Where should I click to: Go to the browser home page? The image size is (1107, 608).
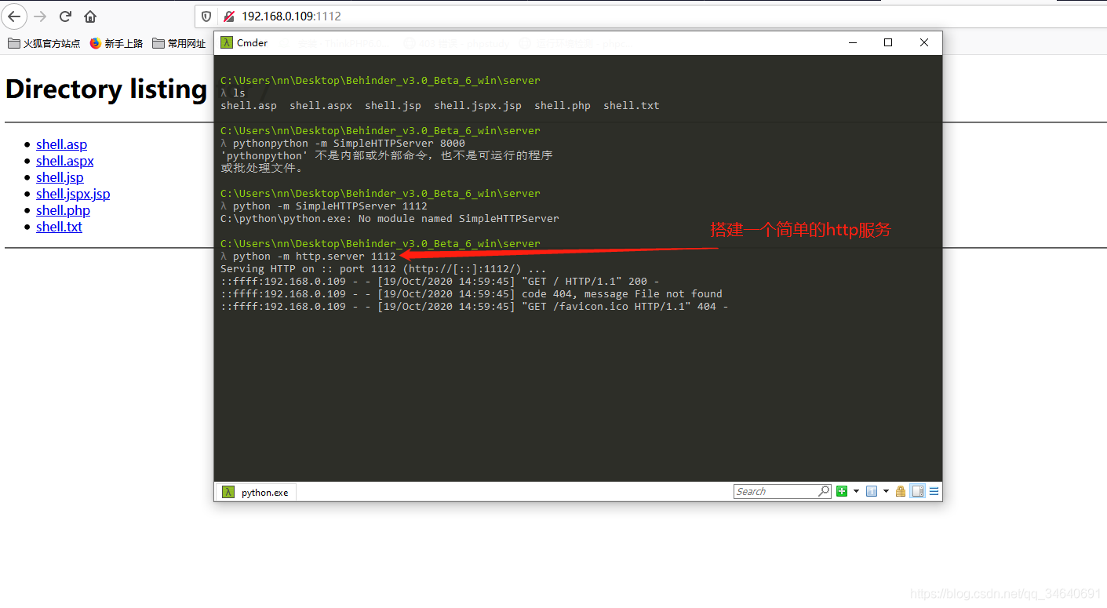coord(90,16)
